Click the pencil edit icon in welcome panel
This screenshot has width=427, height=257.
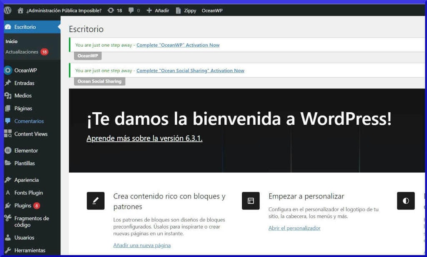(x=95, y=201)
